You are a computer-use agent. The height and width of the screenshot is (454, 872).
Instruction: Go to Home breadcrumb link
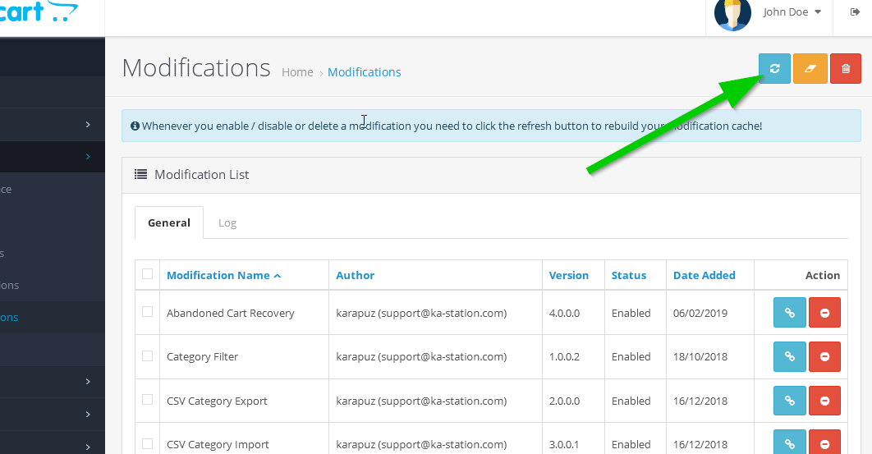tap(297, 72)
